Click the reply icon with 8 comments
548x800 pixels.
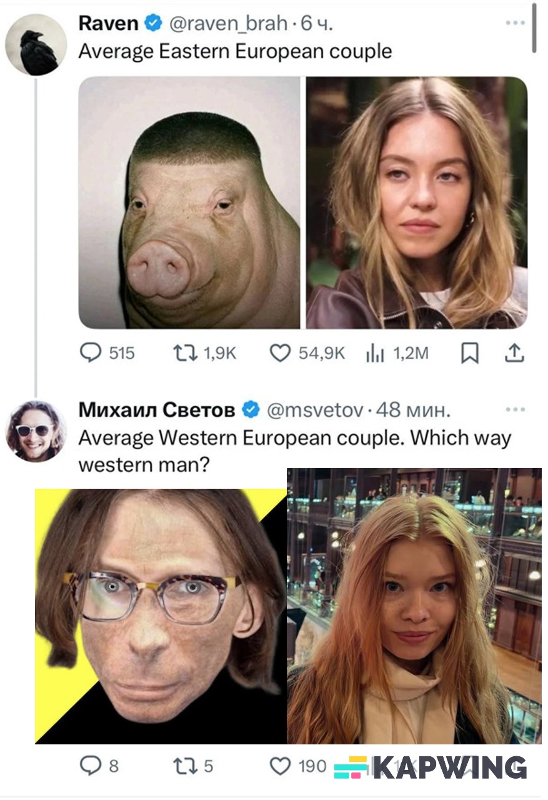(91, 766)
